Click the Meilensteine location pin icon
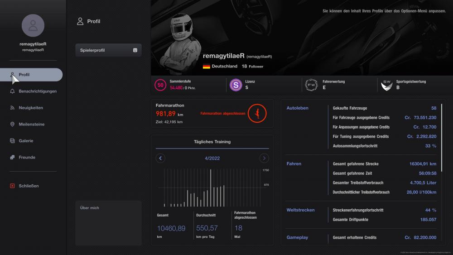Screen dimensions: 453x255 tap(13, 124)
